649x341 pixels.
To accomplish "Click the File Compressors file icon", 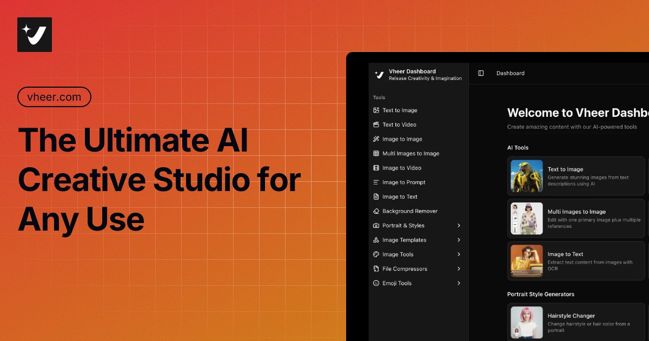I will [x=376, y=269].
